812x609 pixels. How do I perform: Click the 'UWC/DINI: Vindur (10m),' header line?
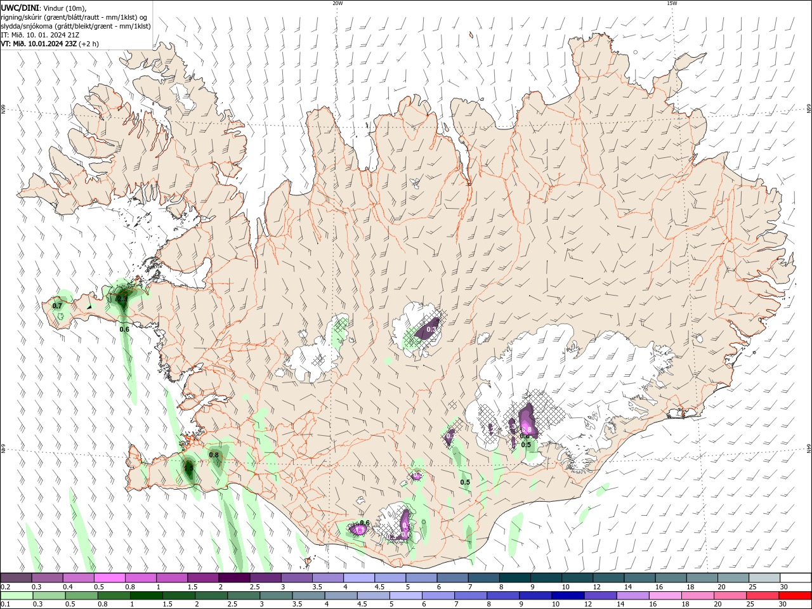coord(43,8)
